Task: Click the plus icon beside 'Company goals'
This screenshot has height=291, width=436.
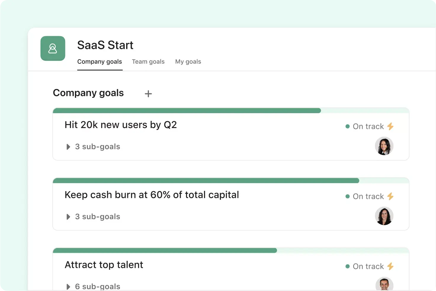Action: coord(148,94)
